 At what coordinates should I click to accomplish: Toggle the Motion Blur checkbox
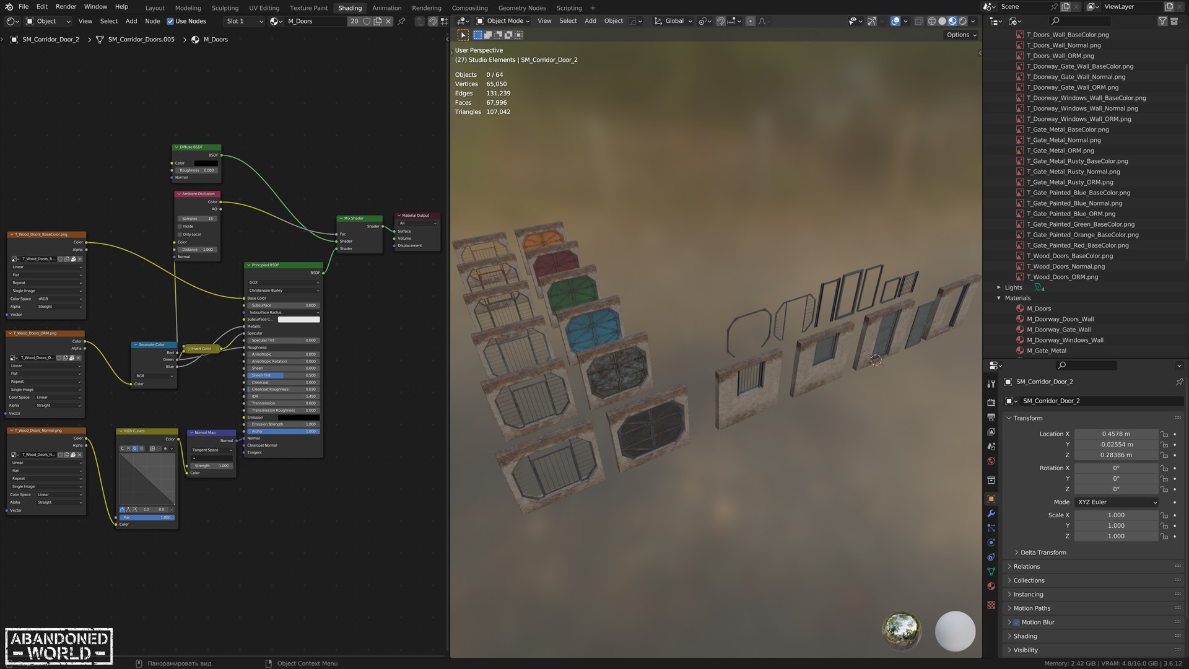pos(1016,623)
